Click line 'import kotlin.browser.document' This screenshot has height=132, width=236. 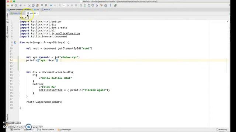44,37
